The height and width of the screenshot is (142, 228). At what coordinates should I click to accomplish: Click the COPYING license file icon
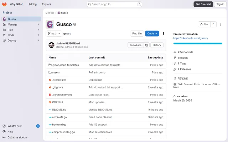coord(50,102)
